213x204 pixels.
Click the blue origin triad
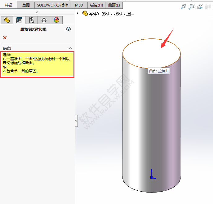click(153, 174)
